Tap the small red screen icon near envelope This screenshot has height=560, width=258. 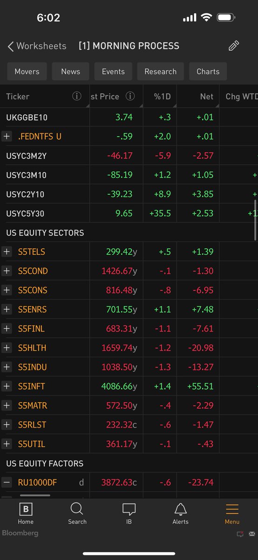tap(240, 533)
